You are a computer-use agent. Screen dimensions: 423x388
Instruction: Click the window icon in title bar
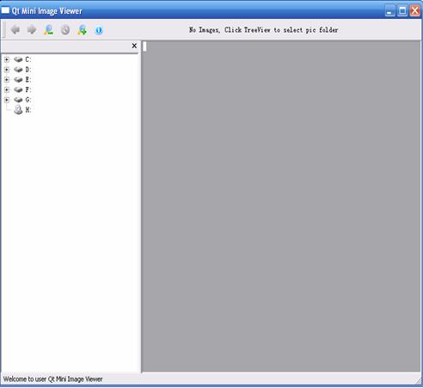pyautogui.click(x=5, y=10)
